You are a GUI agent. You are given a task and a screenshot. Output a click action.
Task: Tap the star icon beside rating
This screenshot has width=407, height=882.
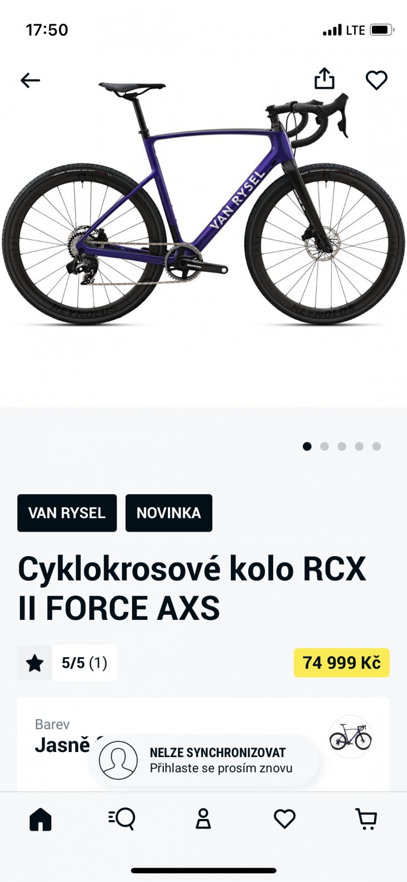[x=35, y=663]
